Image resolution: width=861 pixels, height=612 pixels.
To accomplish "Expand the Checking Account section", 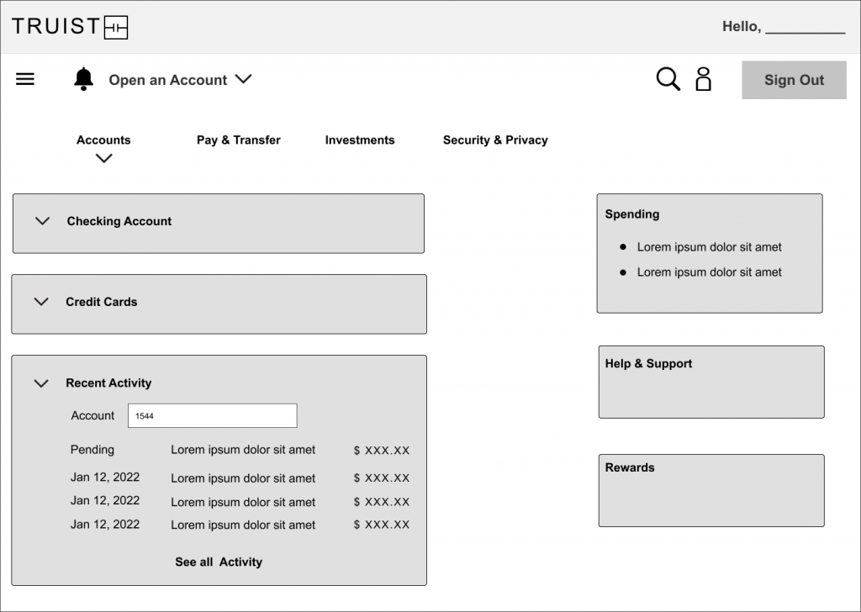I will pyautogui.click(x=43, y=221).
